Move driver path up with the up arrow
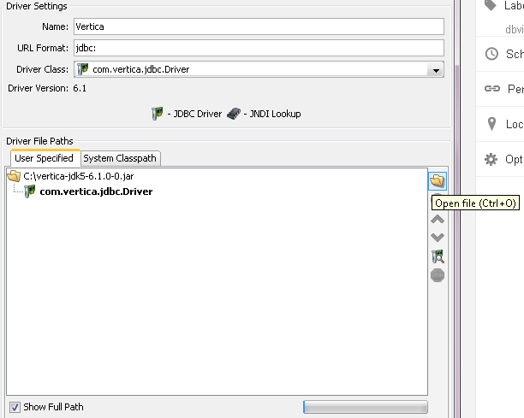 pos(438,219)
